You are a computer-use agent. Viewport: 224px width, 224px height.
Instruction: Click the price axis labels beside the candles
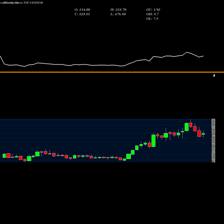[x=213, y=141]
